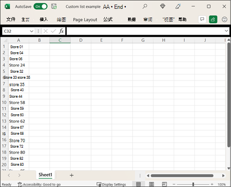Switch to Page Layout view in status bar

152,184
